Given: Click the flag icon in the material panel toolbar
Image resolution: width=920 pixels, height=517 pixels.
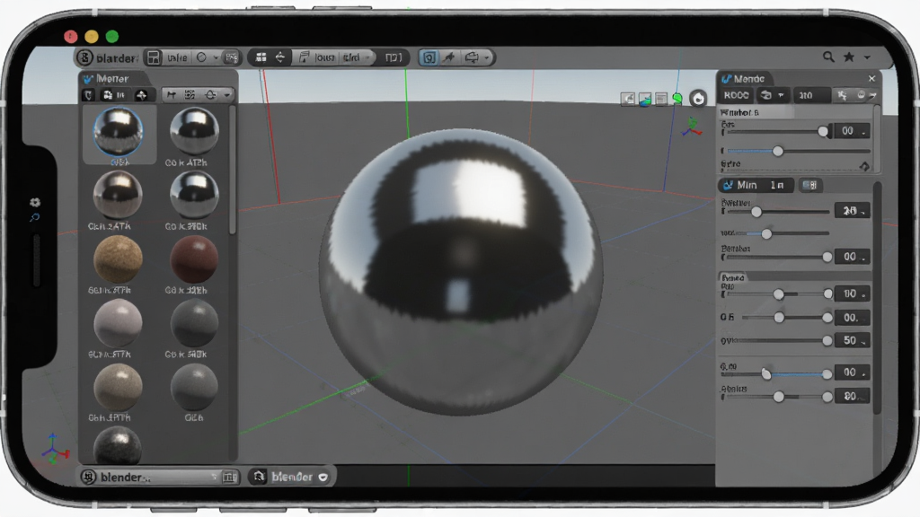Looking at the screenshot, I should [x=172, y=95].
